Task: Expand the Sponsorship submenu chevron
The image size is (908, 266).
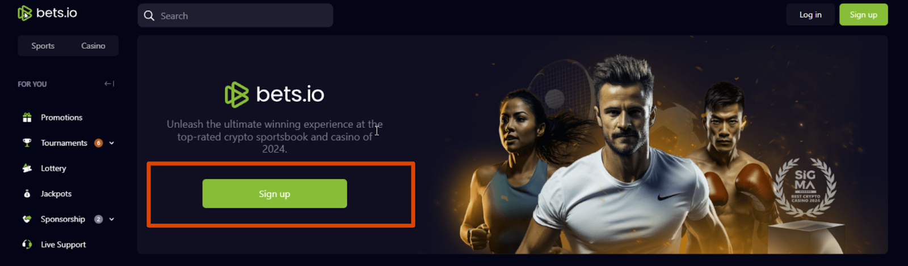Action: pyautogui.click(x=112, y=220)
